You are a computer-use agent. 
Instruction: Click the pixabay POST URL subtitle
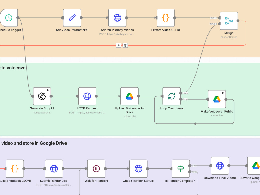117,34
